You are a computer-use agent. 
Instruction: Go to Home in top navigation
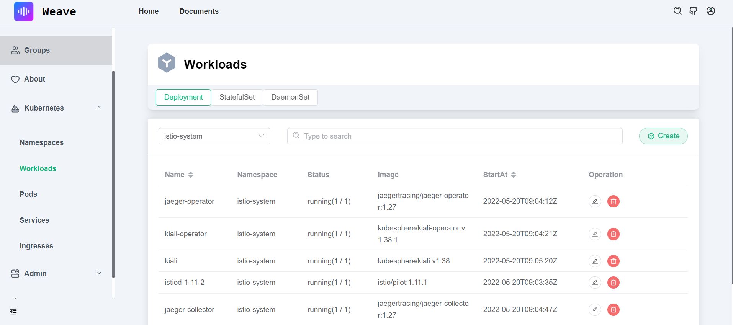pyautogui.click(x=149, y=11)
